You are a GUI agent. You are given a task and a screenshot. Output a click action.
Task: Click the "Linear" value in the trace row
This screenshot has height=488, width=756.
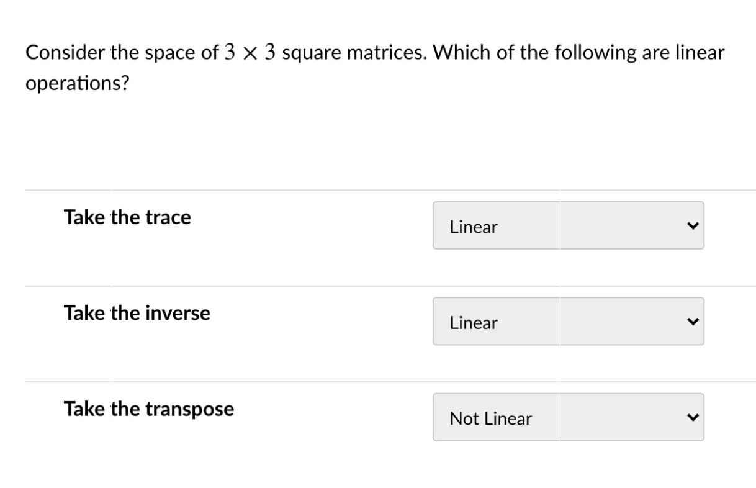(474, 227)
